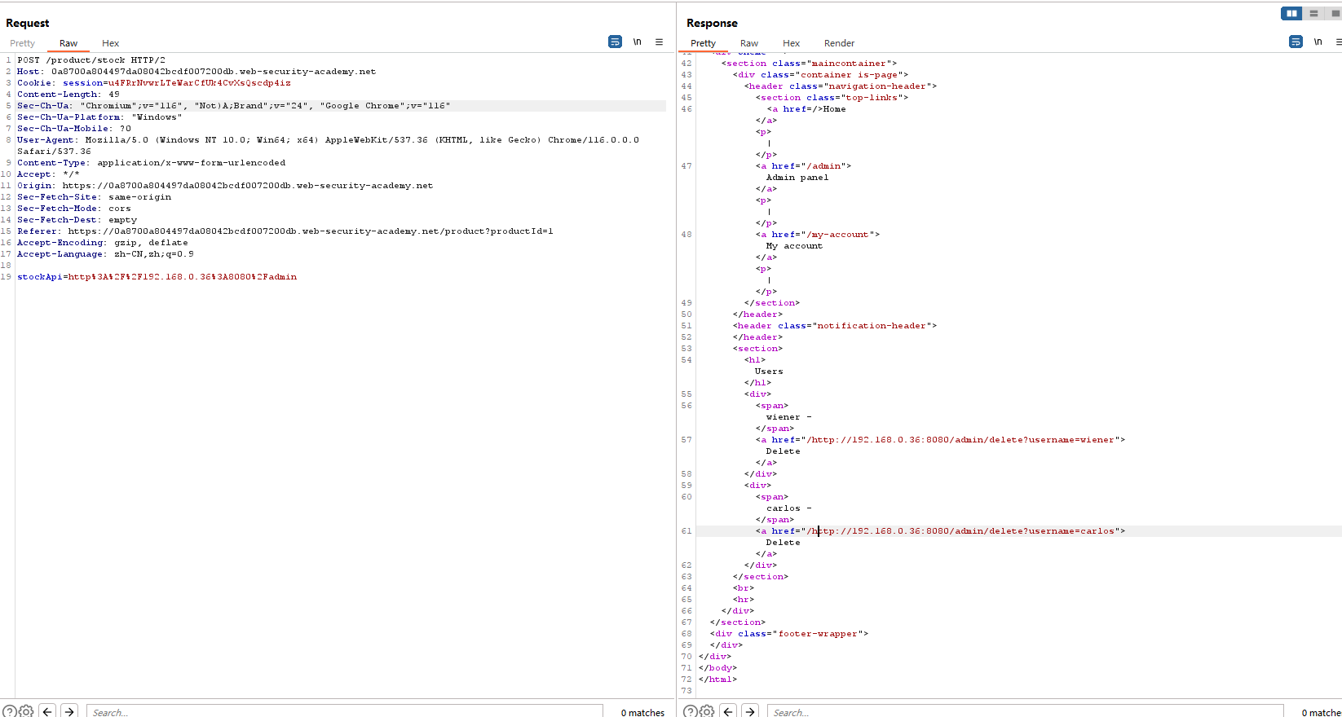
Task: Open the Request search settings gear
Action: click(25, 711)
